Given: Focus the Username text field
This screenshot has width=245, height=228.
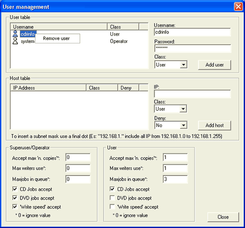Looking at the screenshot, I should coord(192,32).
